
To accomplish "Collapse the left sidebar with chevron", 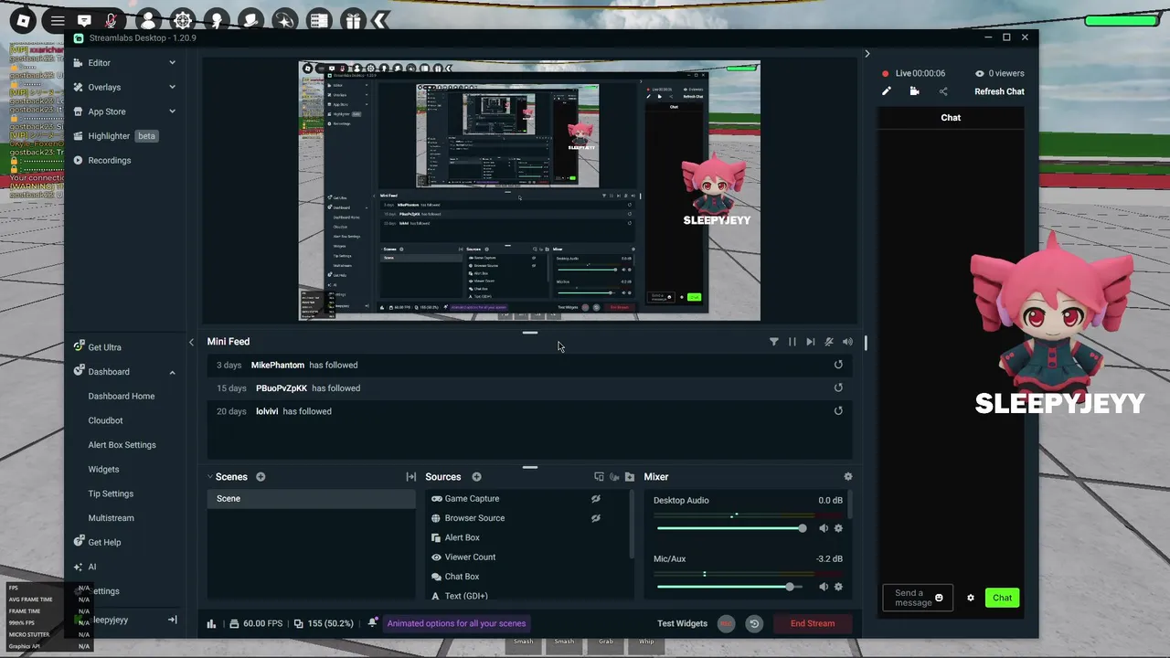I will click(x=191, y=342).
